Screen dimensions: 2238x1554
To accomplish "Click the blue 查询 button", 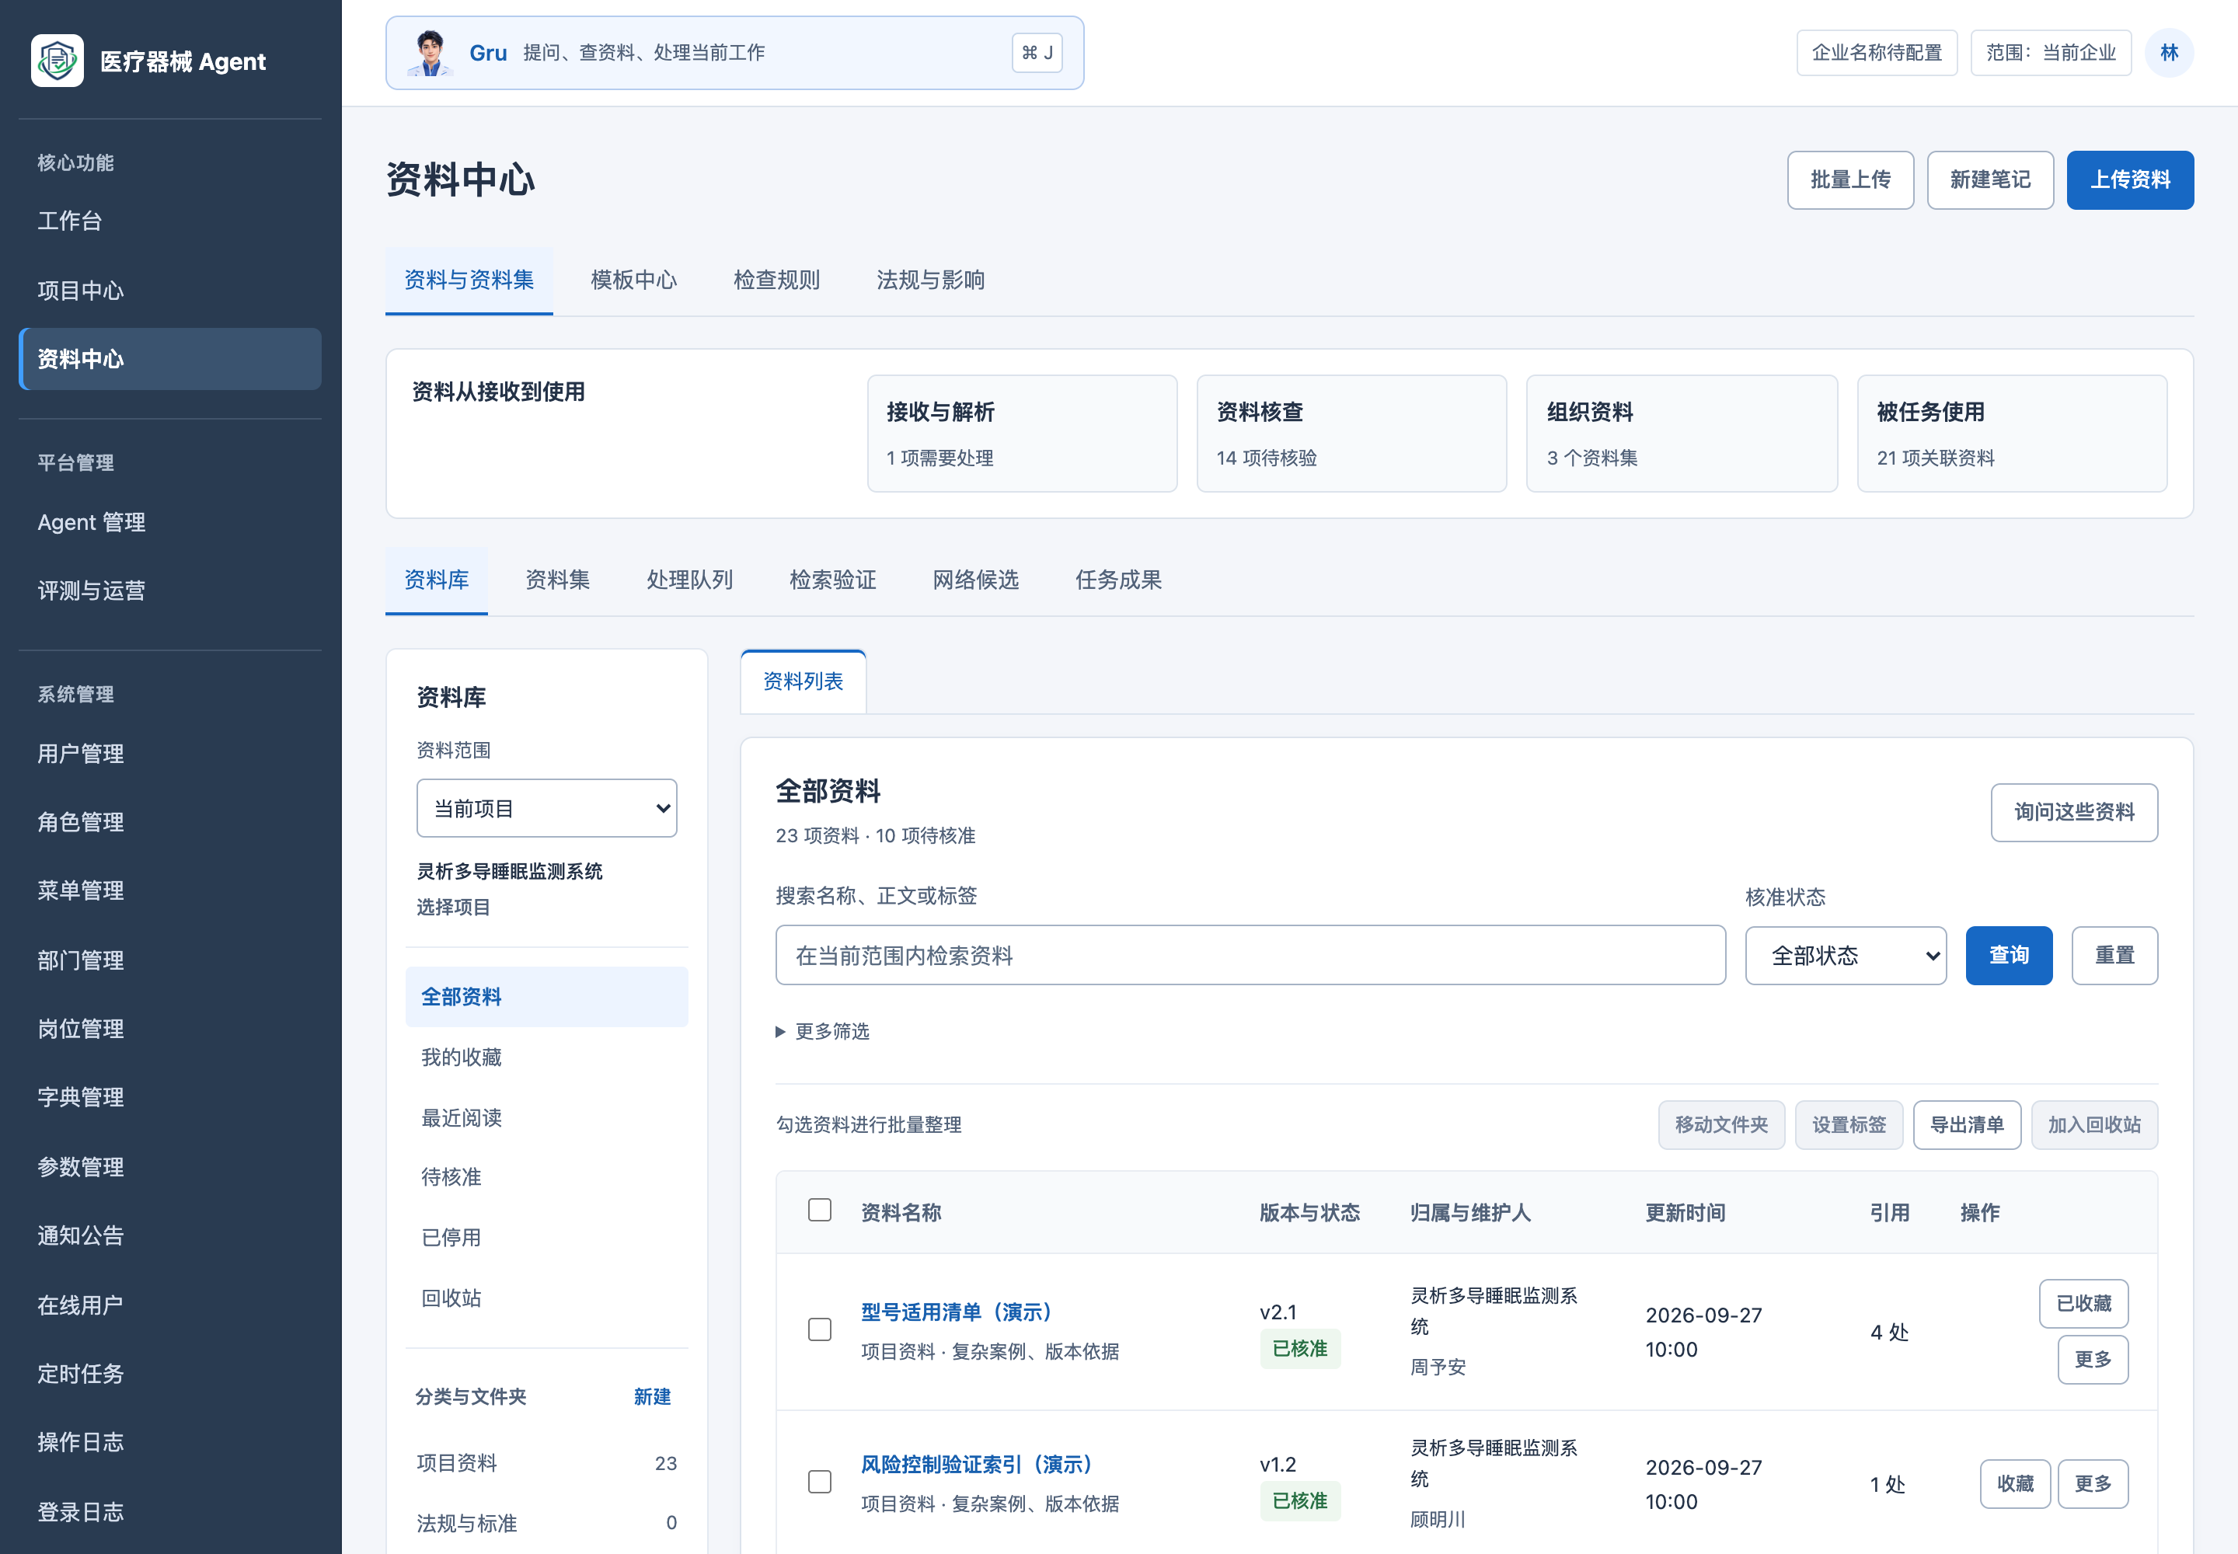I will [2008, 955].
